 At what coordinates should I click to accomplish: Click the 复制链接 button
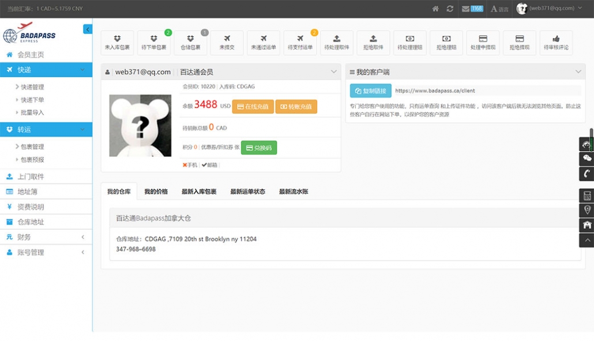[370, 91]
